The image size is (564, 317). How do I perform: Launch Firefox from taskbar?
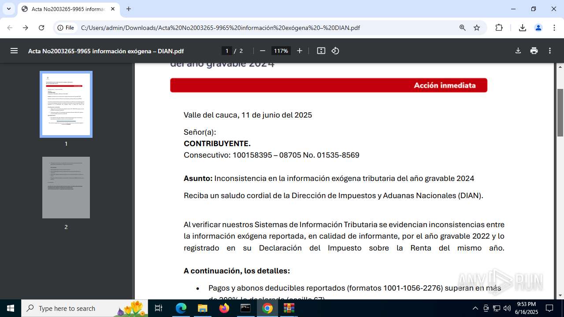click(x=224, y=308)
